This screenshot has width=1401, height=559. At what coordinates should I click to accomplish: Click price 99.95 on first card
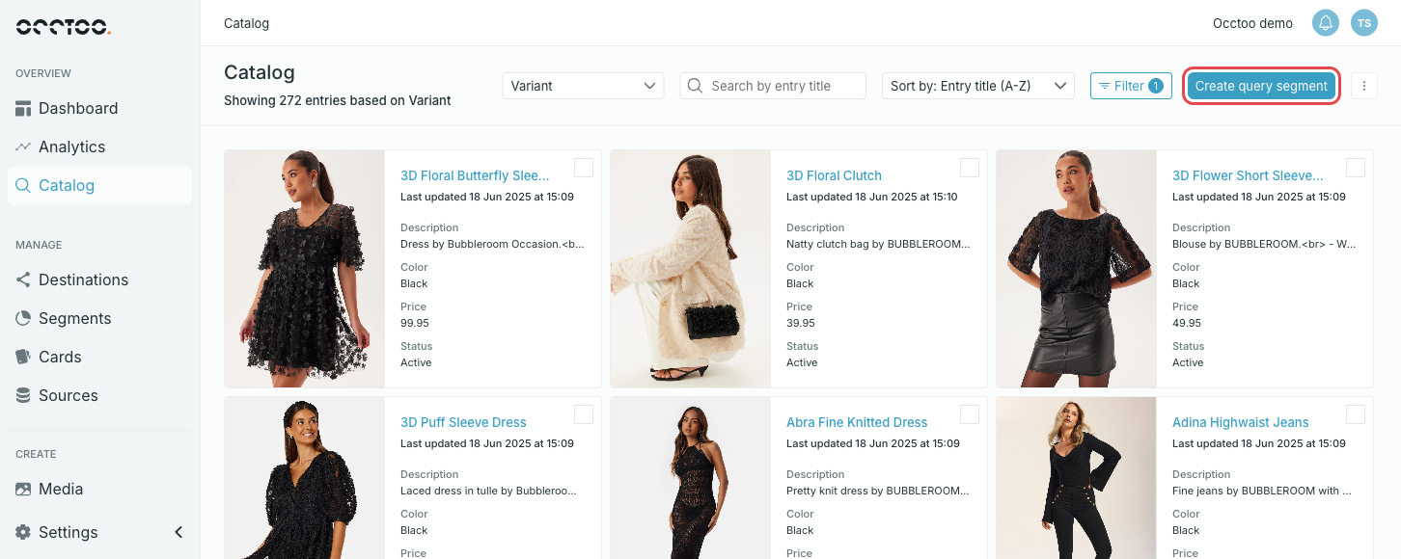(415, 323)
